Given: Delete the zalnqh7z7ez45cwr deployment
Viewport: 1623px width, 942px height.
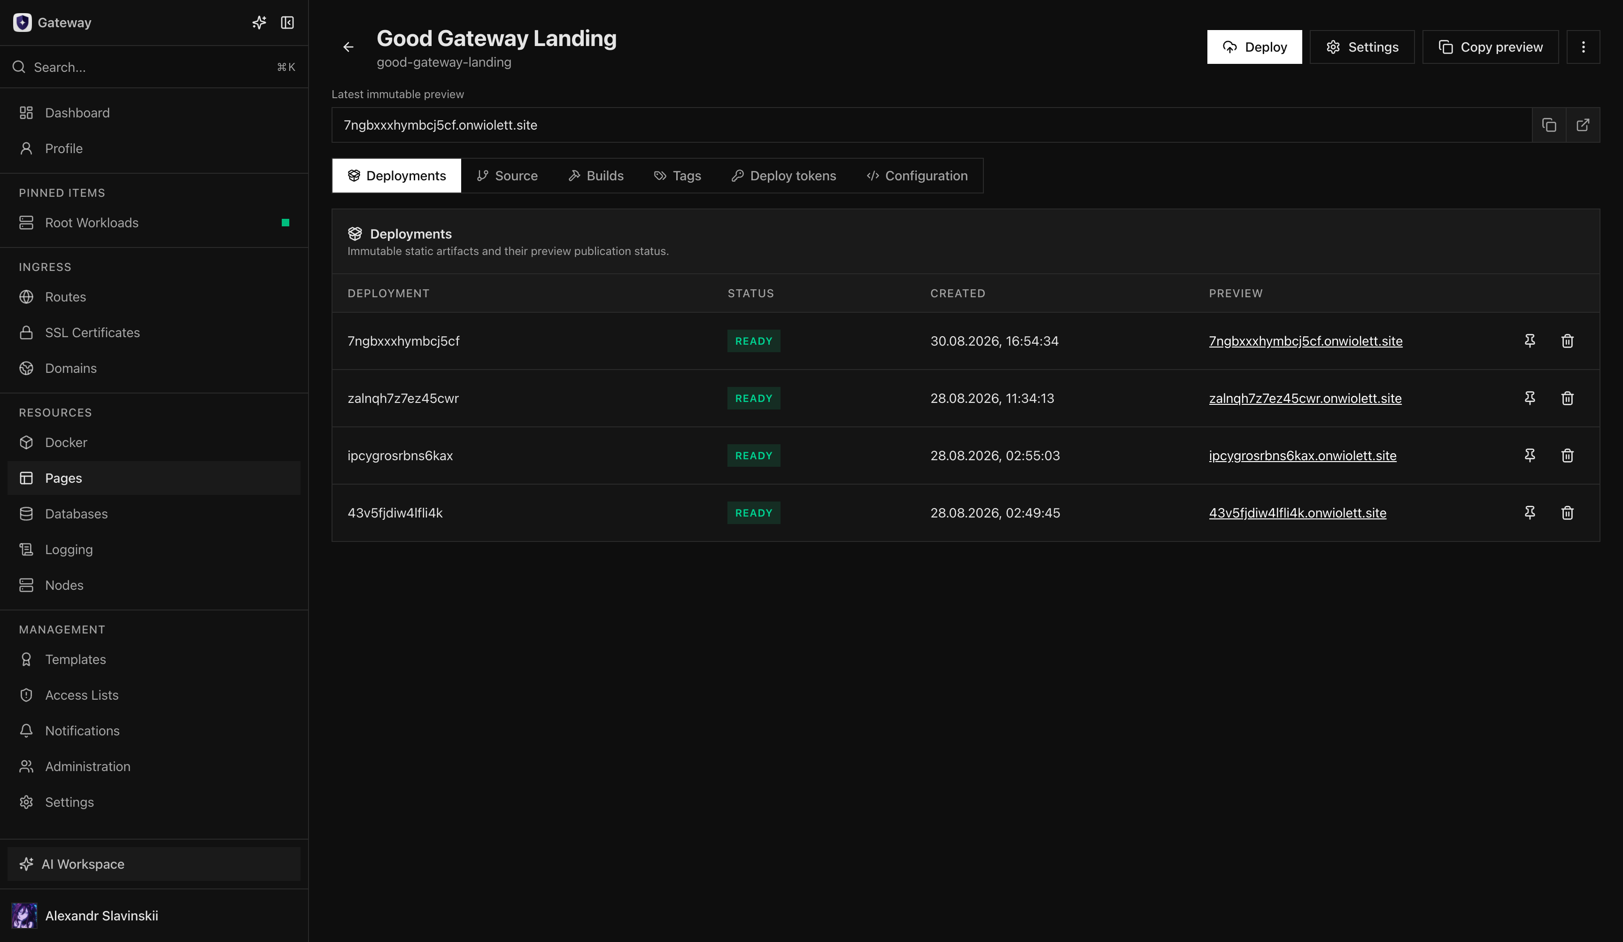Looking at the screenshot, I should coord(1568,398).
